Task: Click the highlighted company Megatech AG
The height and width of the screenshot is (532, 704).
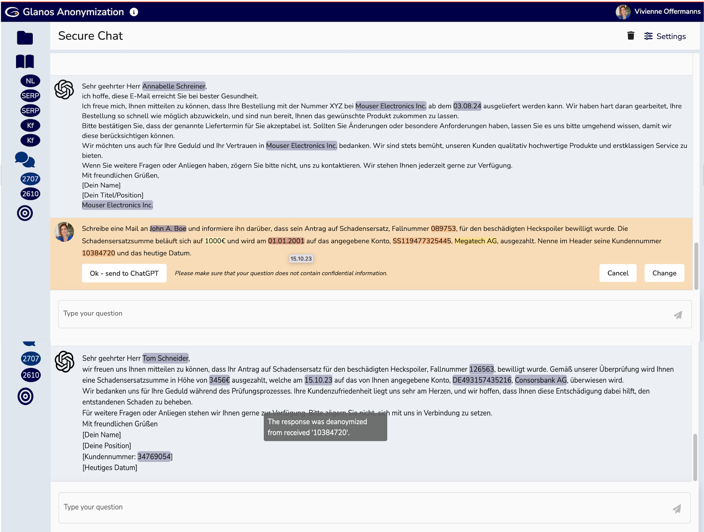Action: pyautogui.click(x=476, y=241)
